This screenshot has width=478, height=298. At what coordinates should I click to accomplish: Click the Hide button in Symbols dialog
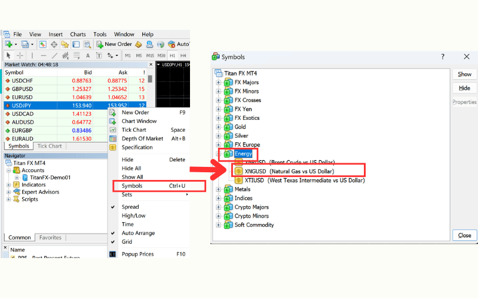click(x=464, y=88)
